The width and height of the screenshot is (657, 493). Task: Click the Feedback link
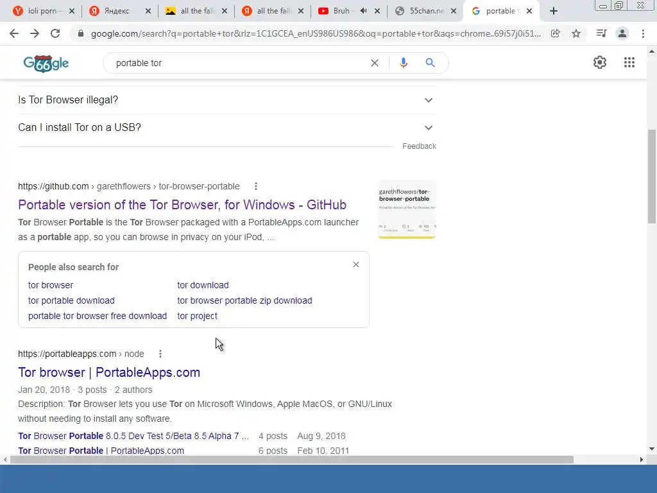(x=419, y=146)
